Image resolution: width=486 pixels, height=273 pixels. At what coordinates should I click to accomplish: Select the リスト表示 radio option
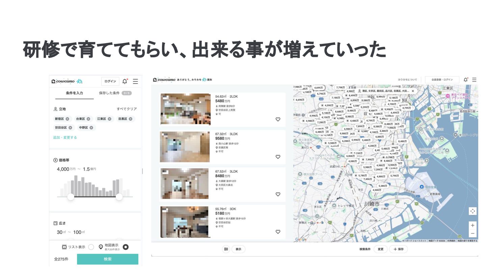(91, 247)
